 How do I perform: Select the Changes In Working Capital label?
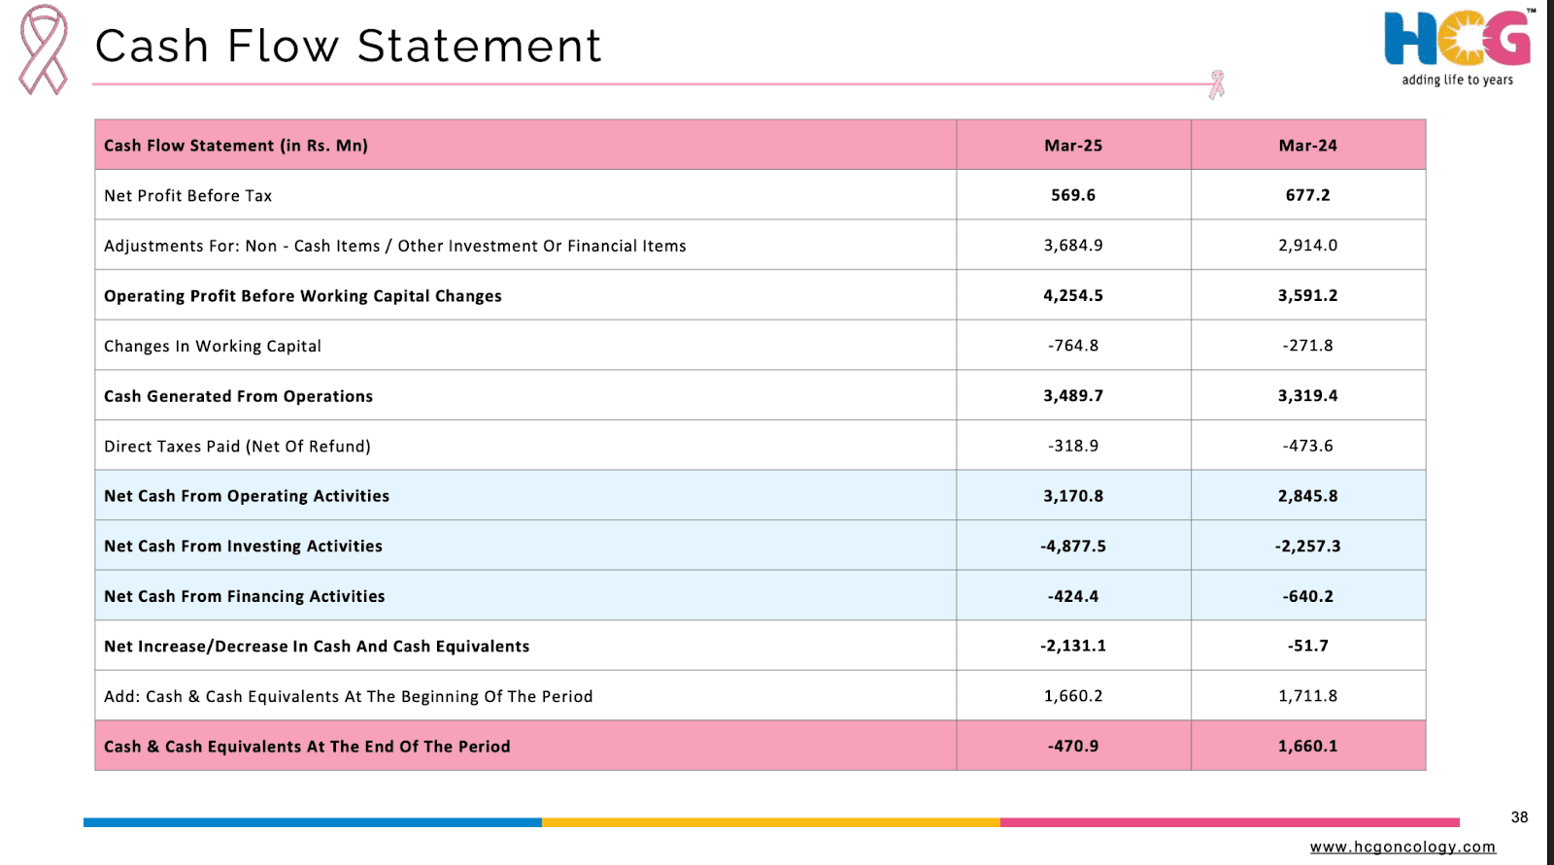pyautogui.click(x=213, y=347)
